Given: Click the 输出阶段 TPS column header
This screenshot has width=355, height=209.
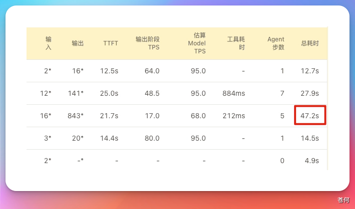Looking at the screenshot, I should coord(147,43).
